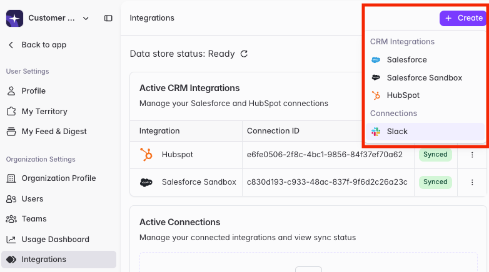This screenshot has height=272, width=489.
Task: Click the Hubspot row logo icon
Action: pos(146,155)
